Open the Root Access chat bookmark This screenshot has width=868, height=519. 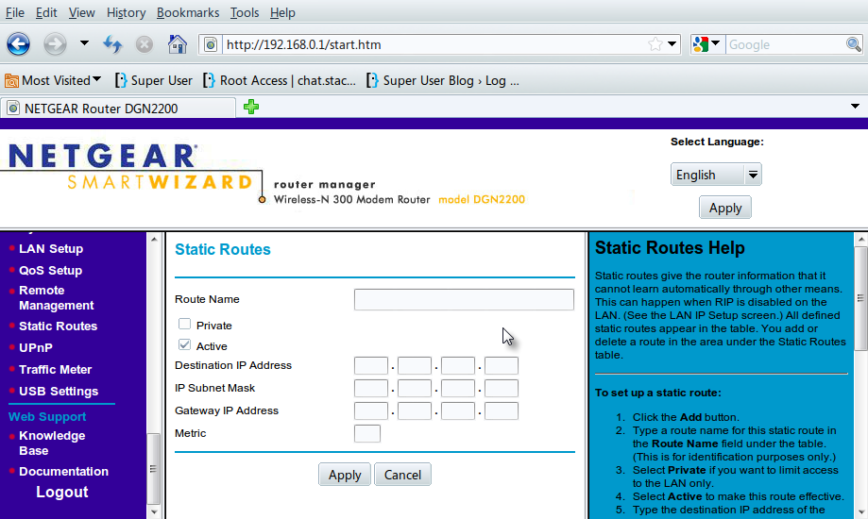click(x=280, y=81)
